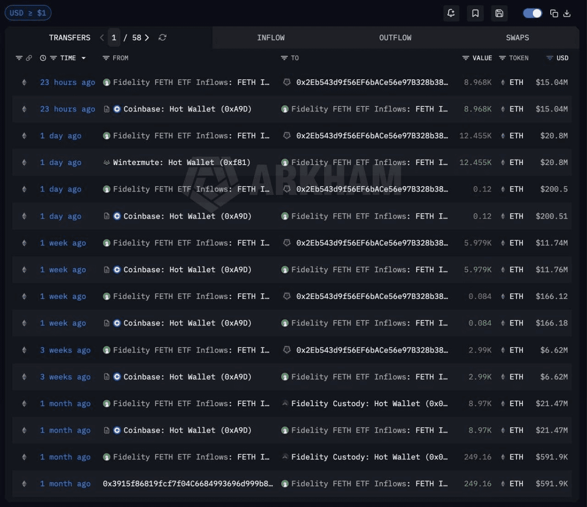Click Coinbase logo in 0.084 row
Screen dimensions: 587x507
117,323
